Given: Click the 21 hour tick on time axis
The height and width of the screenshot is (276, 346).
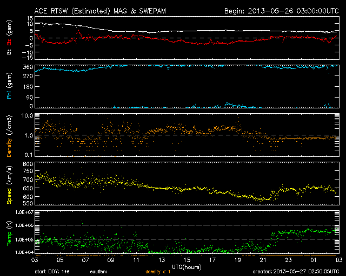Looking at the screenshot, I should 263,260.
